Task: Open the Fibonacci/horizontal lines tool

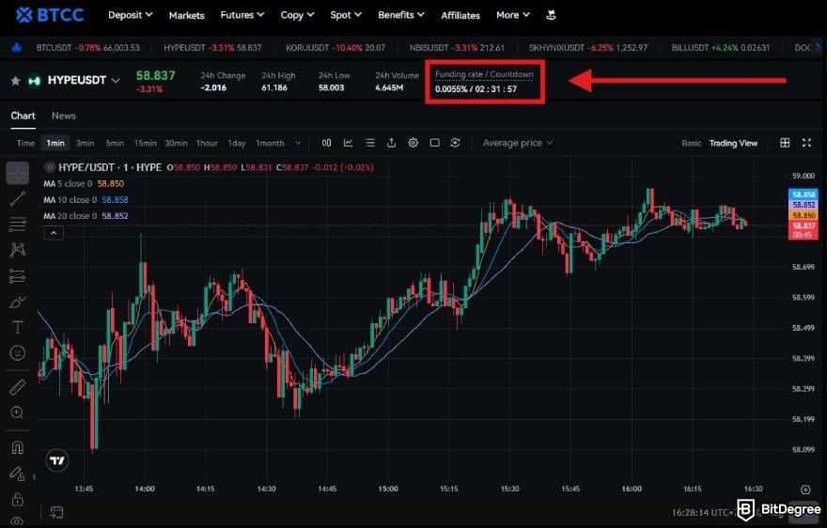Action: coord(18,225)
